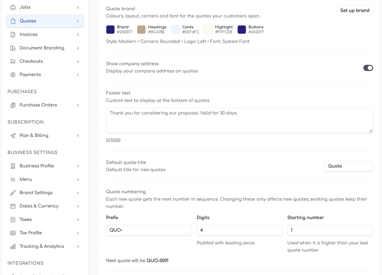Go to Payments settings
The height and width of the screenshot is (275, 382).
pos(45,75)
